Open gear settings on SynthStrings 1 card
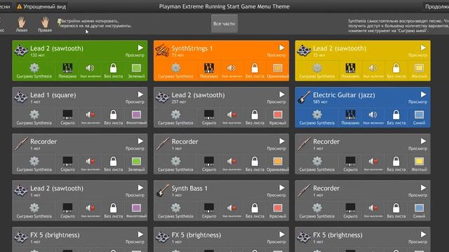The width and height of the screenshot is (449, 252). coord(175,68)
